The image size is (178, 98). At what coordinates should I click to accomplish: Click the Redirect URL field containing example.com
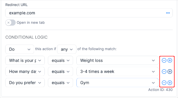(89, 13)
